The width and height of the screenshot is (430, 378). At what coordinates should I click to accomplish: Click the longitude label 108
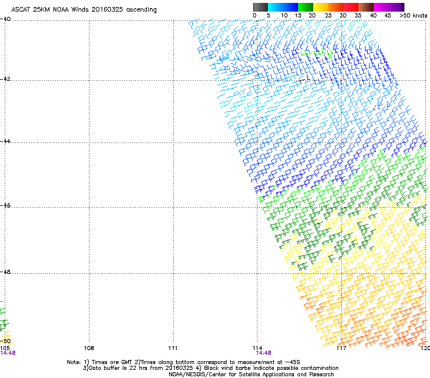(x=89, y=348)
